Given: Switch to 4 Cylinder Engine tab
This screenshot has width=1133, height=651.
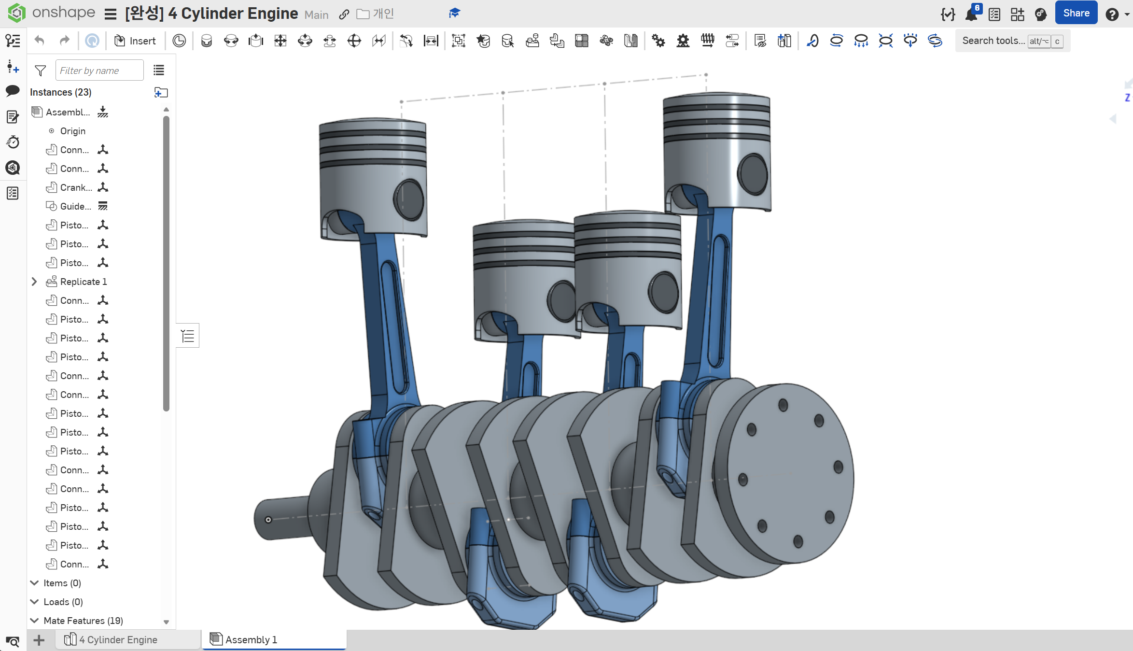Looking at the screenshot, I should coord(118,640).
